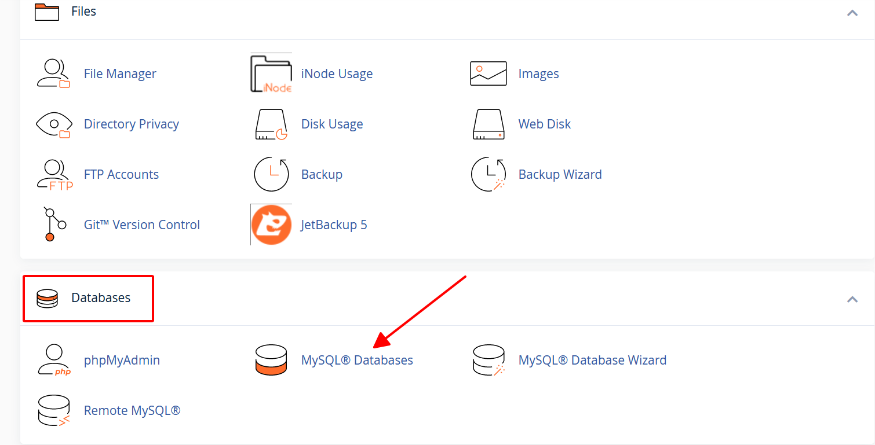Open the FTP Accounts icon
The width and height of the screenshot is (875, 445).
click(x=53, y=174)
